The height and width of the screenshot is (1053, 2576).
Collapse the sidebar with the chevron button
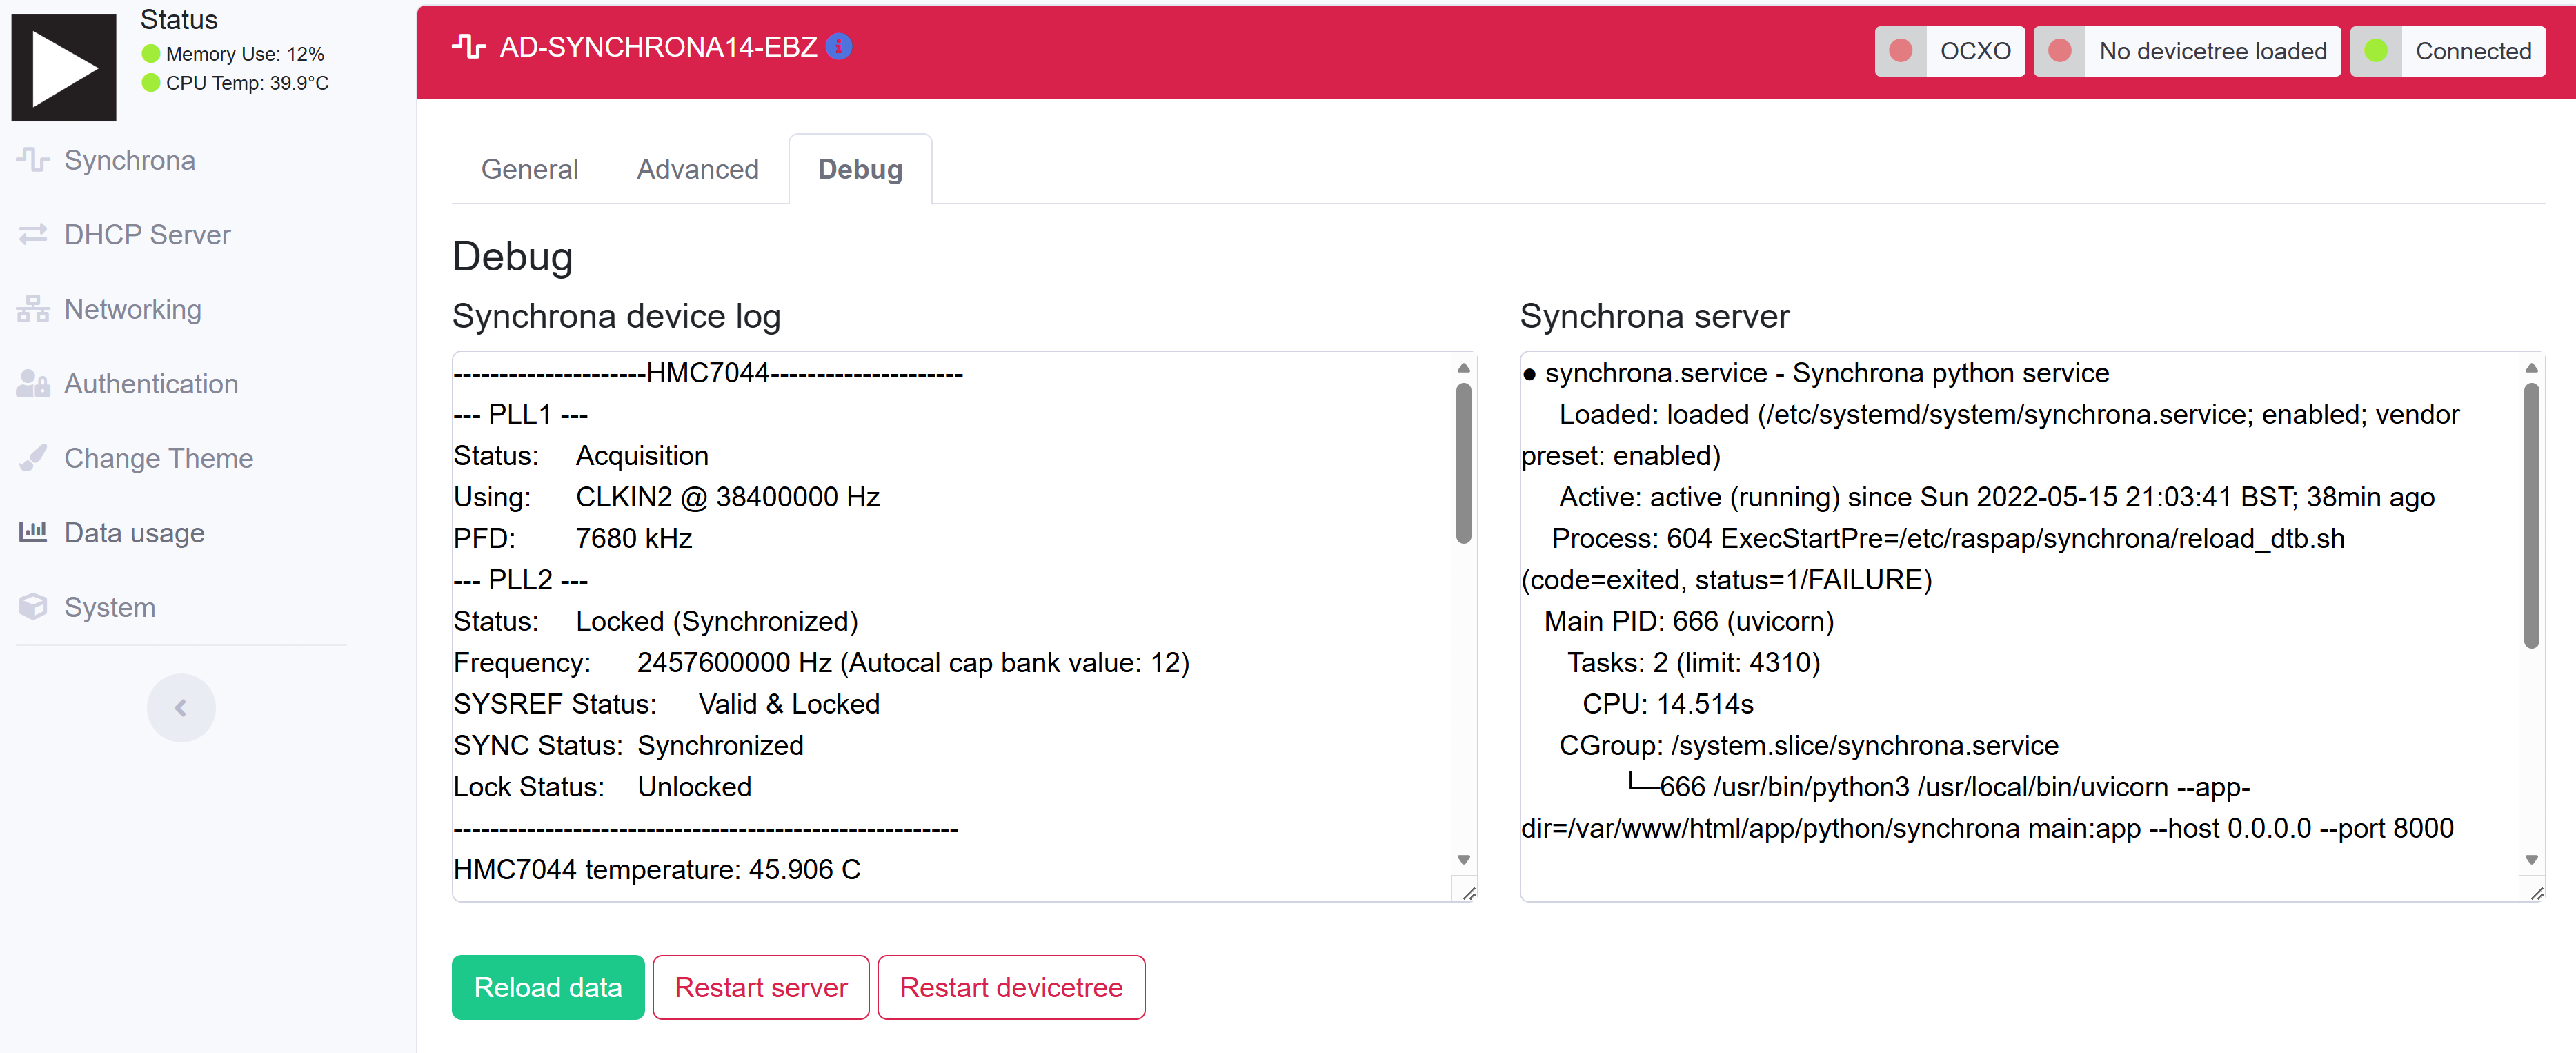tap(181, 708)
